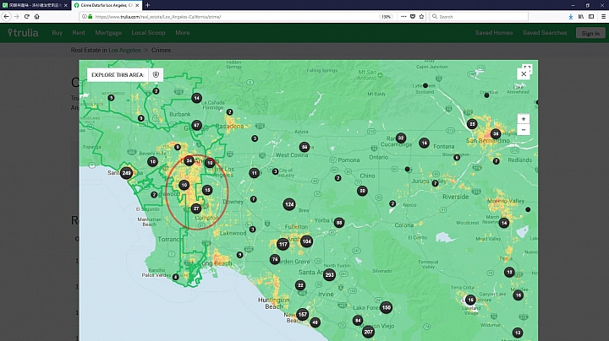Open the More menu
The width and height of the screenshot is (609, 341).
coord(183,33)
